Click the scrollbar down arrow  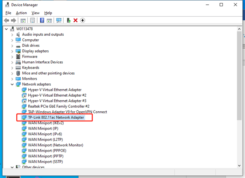(x=239, y=166)
